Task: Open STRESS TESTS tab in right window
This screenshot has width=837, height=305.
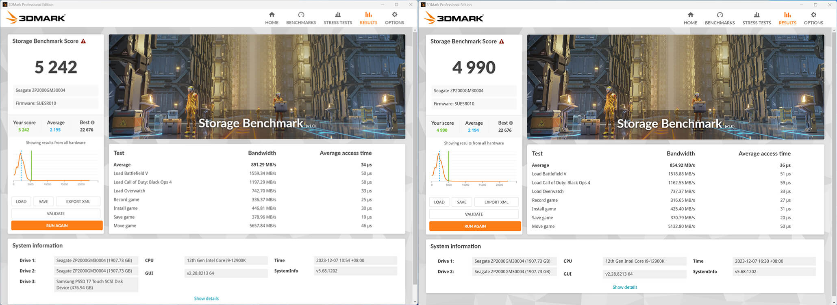Action: (757, 19)
